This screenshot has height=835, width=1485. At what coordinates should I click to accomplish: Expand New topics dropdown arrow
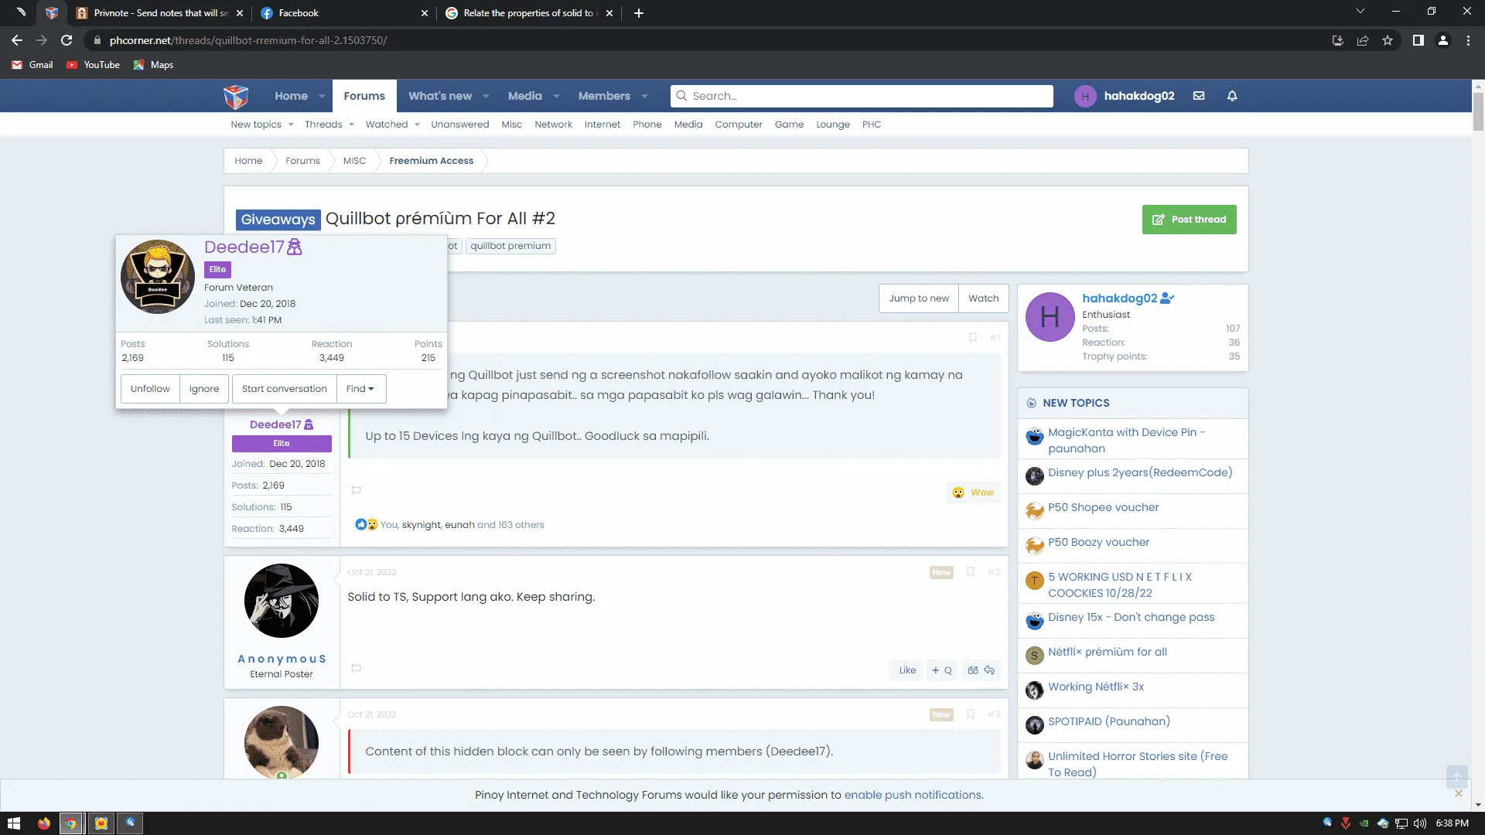coord(291,124)
